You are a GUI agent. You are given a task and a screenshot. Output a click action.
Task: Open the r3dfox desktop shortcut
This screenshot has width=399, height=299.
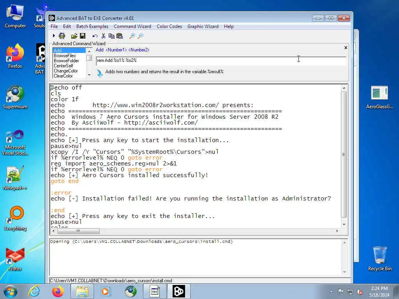pyautogui.click(x=15, y=259)
